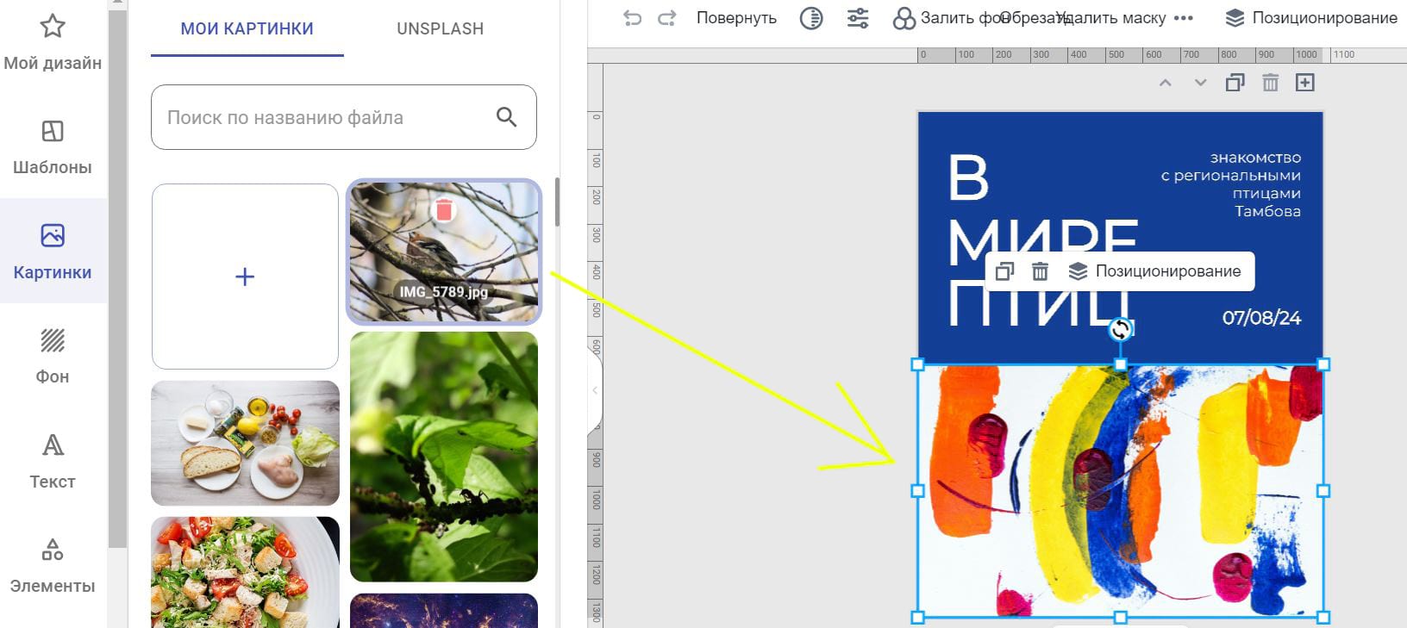Switch to the МОИ КАРТИНКИ tab
Screen dimensions: 1407x628
(x=247, y=28)
